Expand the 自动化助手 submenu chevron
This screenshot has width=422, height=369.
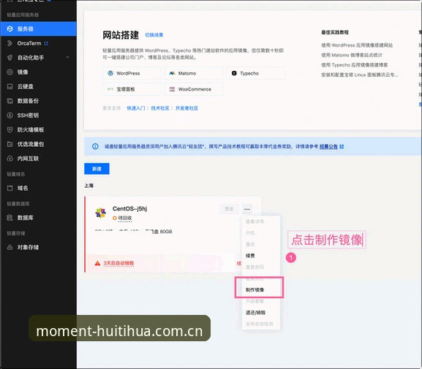pyautogui.click(x=67, y=57)
